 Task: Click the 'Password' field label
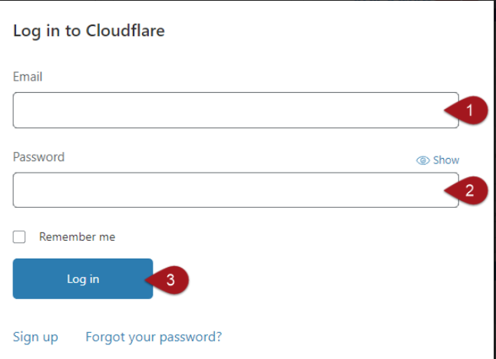tap(38, 156)
